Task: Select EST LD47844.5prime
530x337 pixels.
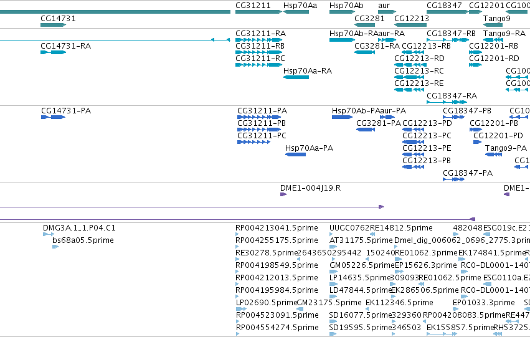Action: (361, 291)
